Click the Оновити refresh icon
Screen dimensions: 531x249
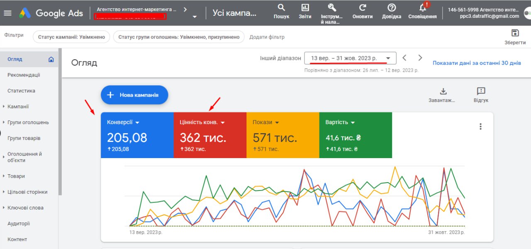coord(363,7)
